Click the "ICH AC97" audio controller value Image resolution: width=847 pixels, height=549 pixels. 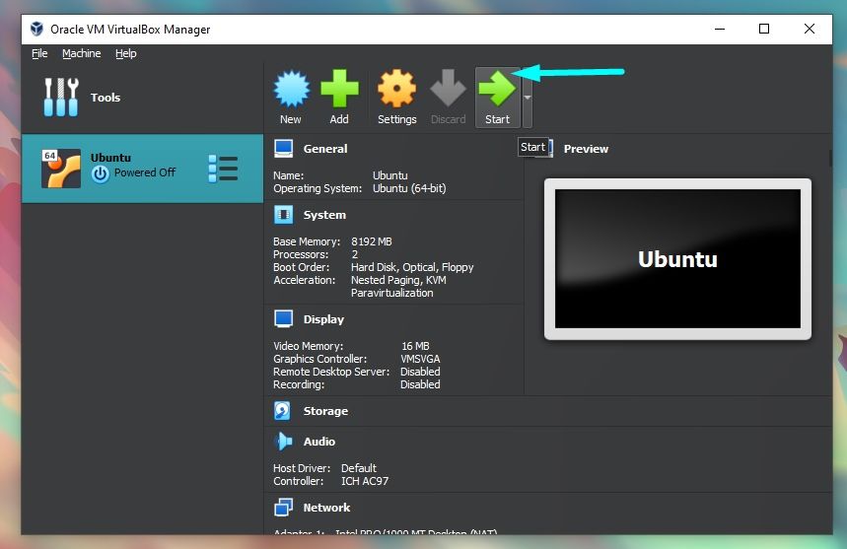point(365,481)
